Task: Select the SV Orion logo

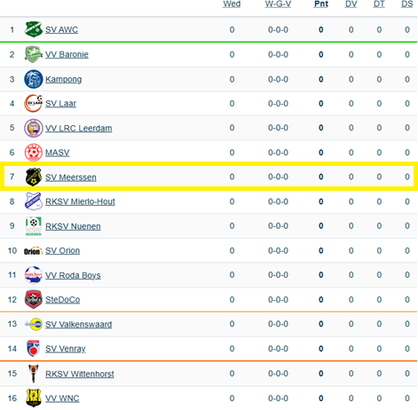Action: click(34, 251)
